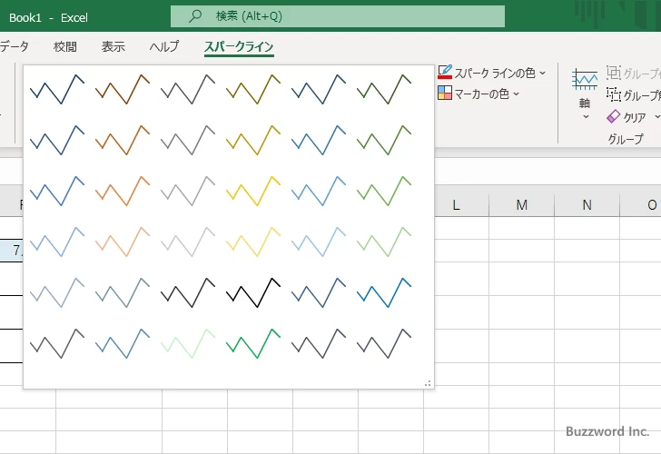Open the スパークラインの色 color menu
Image resolution: width=661 pixels, height=454 pixels.
point(491,73)
